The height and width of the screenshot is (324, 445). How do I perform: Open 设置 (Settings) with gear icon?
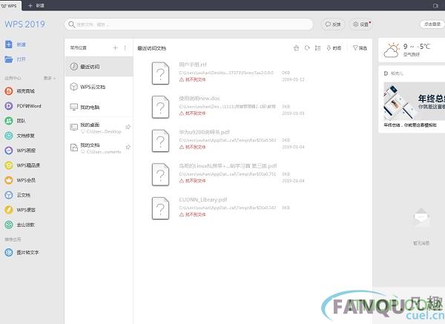[360, 24]
